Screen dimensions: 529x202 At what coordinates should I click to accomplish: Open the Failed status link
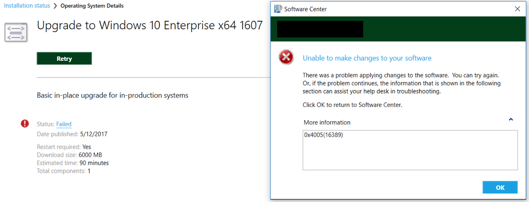pos(64,124)
